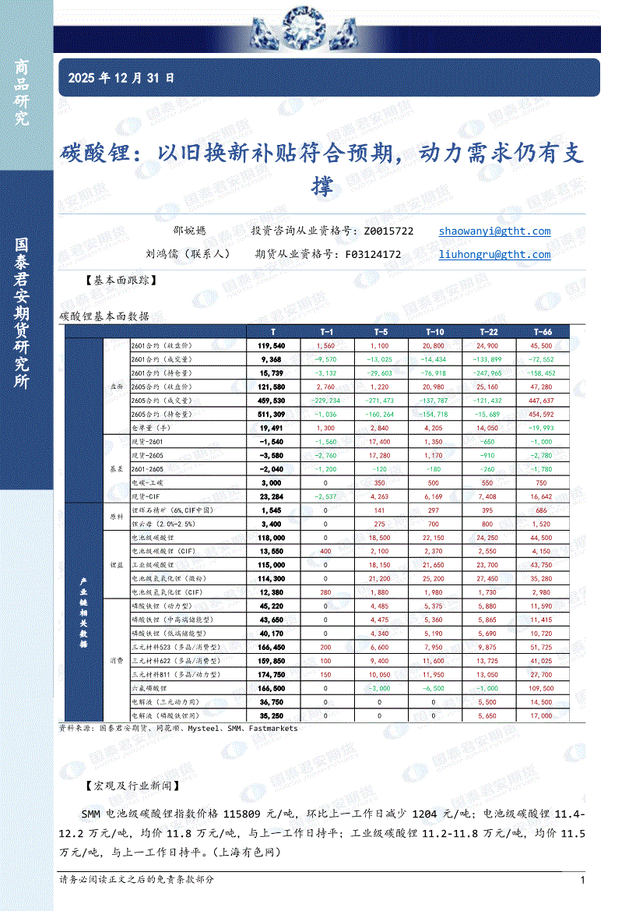Click the 资料来源 data source line

(x=178, y=729)
